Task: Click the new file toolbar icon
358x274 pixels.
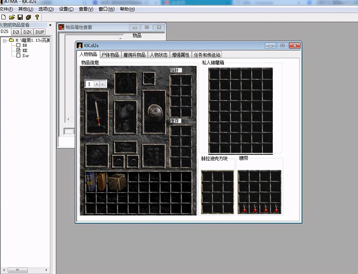Action: pyautogui.click(x=3, y=17)
